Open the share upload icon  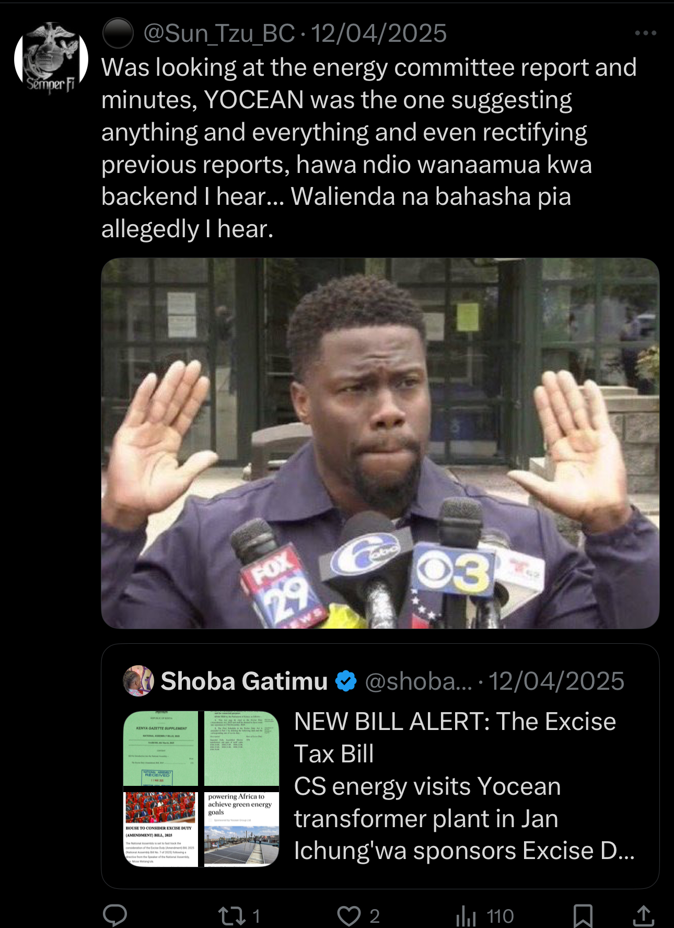pos(644,915)
